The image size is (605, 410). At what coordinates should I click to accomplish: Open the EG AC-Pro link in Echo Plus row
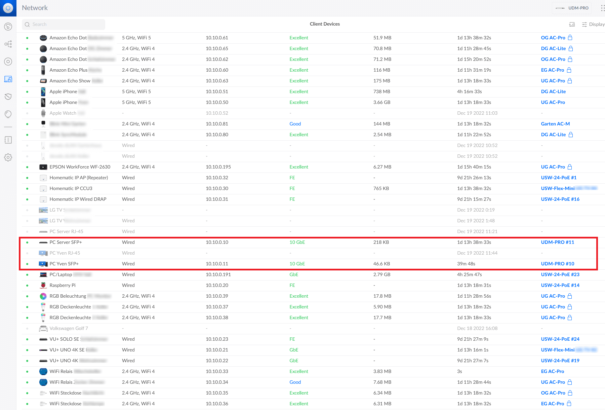pos(553,70)
